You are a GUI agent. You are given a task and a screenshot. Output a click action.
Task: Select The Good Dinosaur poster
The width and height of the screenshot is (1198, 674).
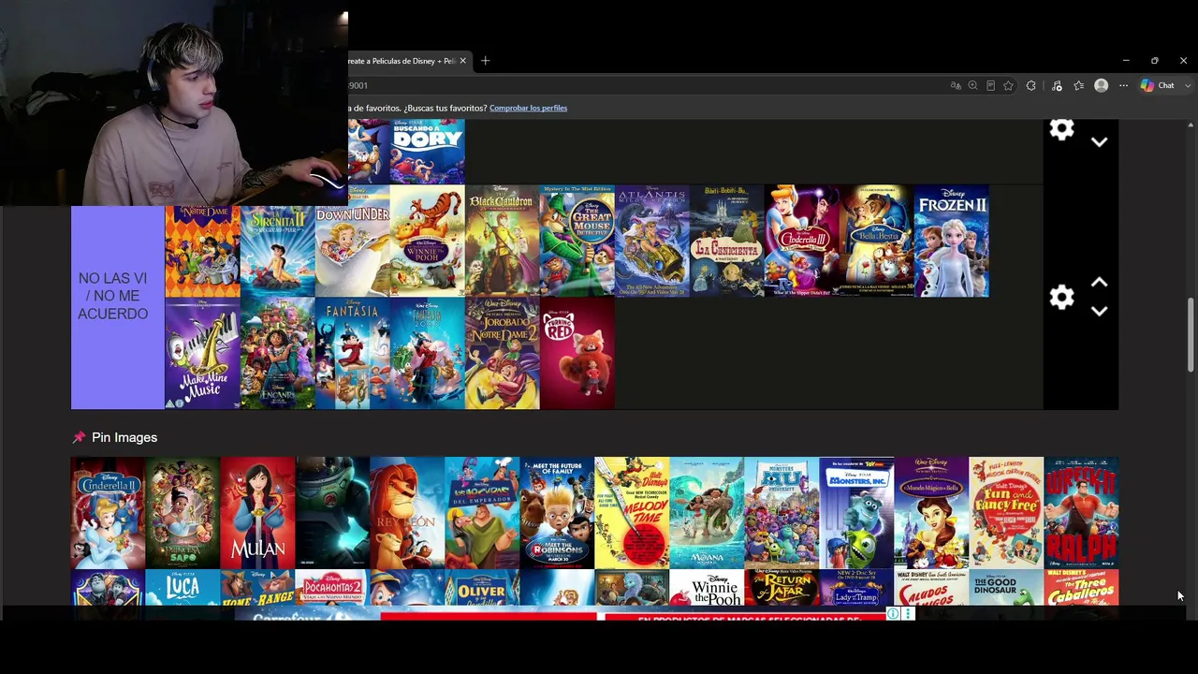(x=1006, y=588)
